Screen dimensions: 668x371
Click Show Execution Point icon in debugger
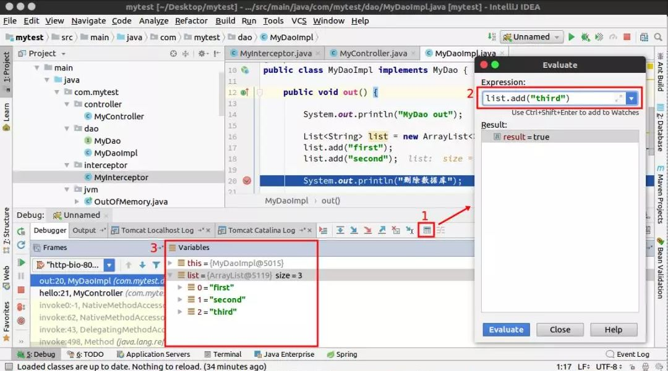323,230
